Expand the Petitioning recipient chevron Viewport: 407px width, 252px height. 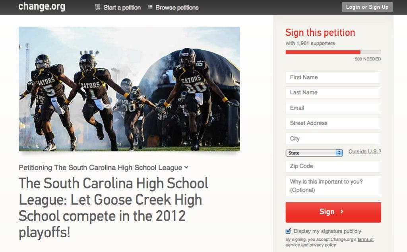[186, 167]
